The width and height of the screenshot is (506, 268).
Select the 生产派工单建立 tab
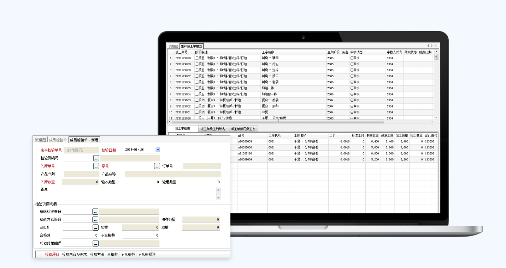tap(192, 46)
